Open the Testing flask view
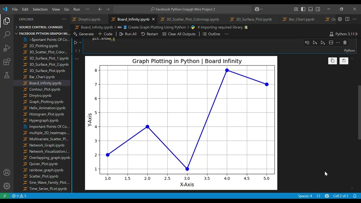 (7, 75)
